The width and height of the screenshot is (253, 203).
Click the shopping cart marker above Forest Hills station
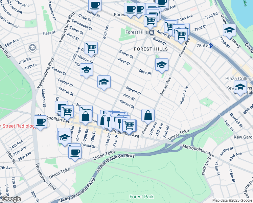coord(150,21)
